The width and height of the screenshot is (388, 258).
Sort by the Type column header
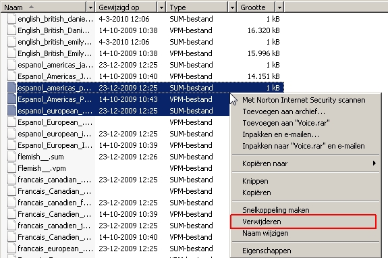[197, 7]
